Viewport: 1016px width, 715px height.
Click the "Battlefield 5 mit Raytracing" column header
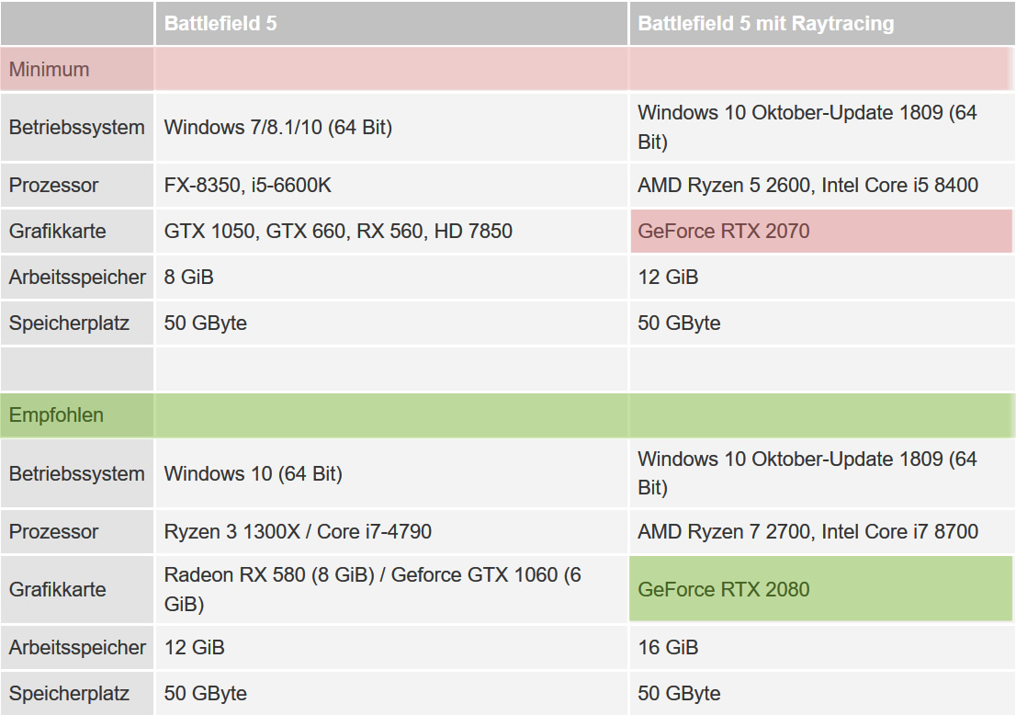765,24
